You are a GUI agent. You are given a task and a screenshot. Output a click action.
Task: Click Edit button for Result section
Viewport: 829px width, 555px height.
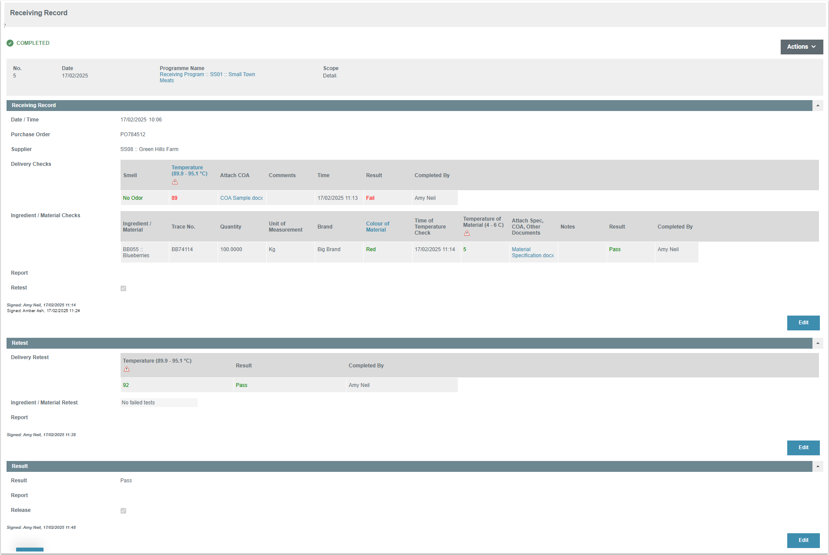tap(803, 541)
